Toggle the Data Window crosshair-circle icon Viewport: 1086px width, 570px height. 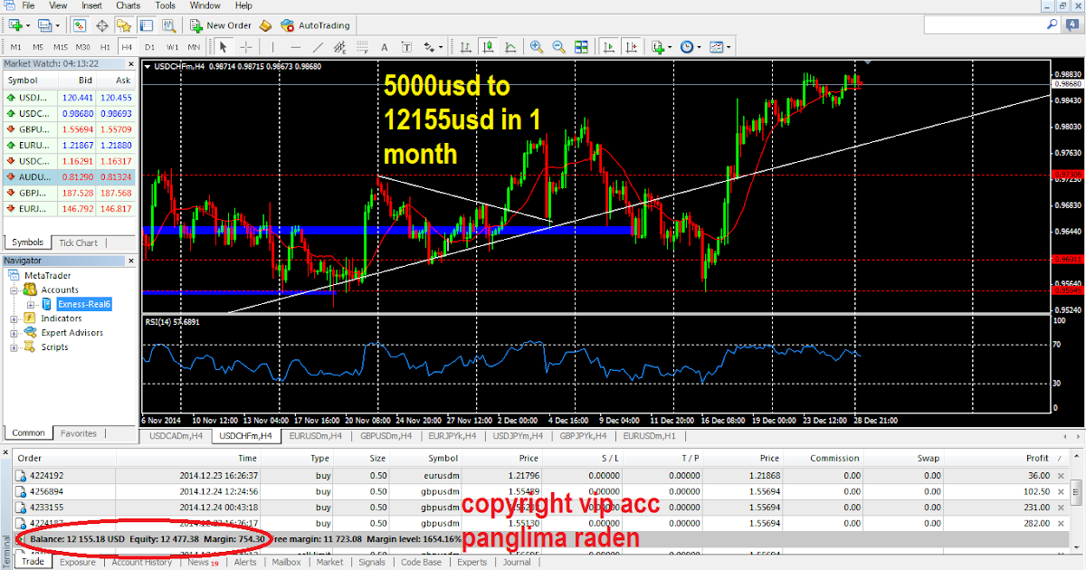102,25
